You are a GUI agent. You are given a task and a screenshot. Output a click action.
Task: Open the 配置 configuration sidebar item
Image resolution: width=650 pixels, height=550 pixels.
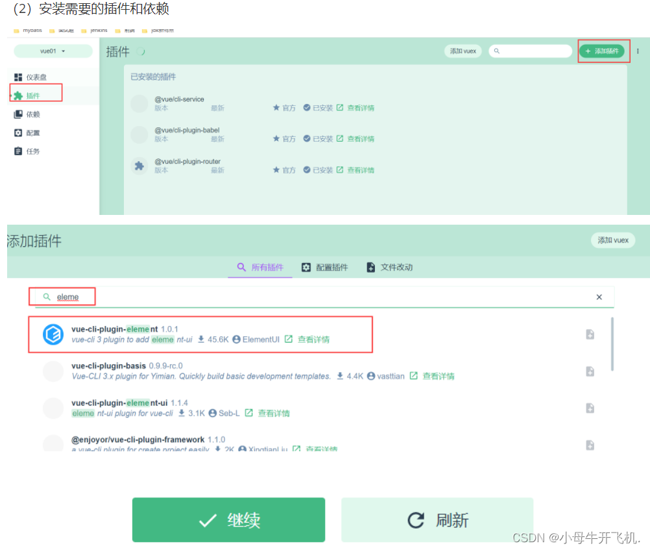point(27,133)
